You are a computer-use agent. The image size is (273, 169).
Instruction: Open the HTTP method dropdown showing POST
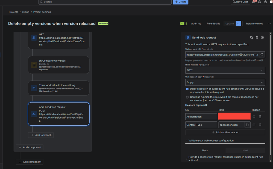coord(225,70)
